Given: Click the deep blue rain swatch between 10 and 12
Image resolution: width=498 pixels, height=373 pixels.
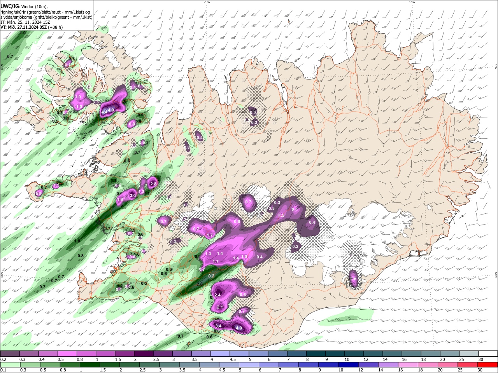Looking at the screenshot, I should pyautogui.click(x=348, y=364).
